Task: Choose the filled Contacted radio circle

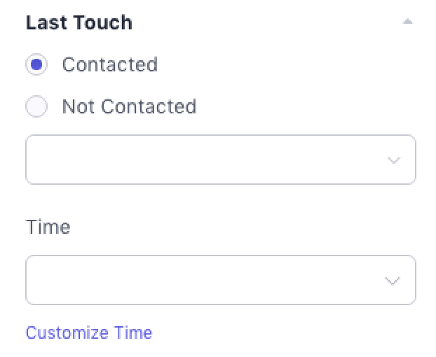Action: pyautogui.click(x=36, y=65)
